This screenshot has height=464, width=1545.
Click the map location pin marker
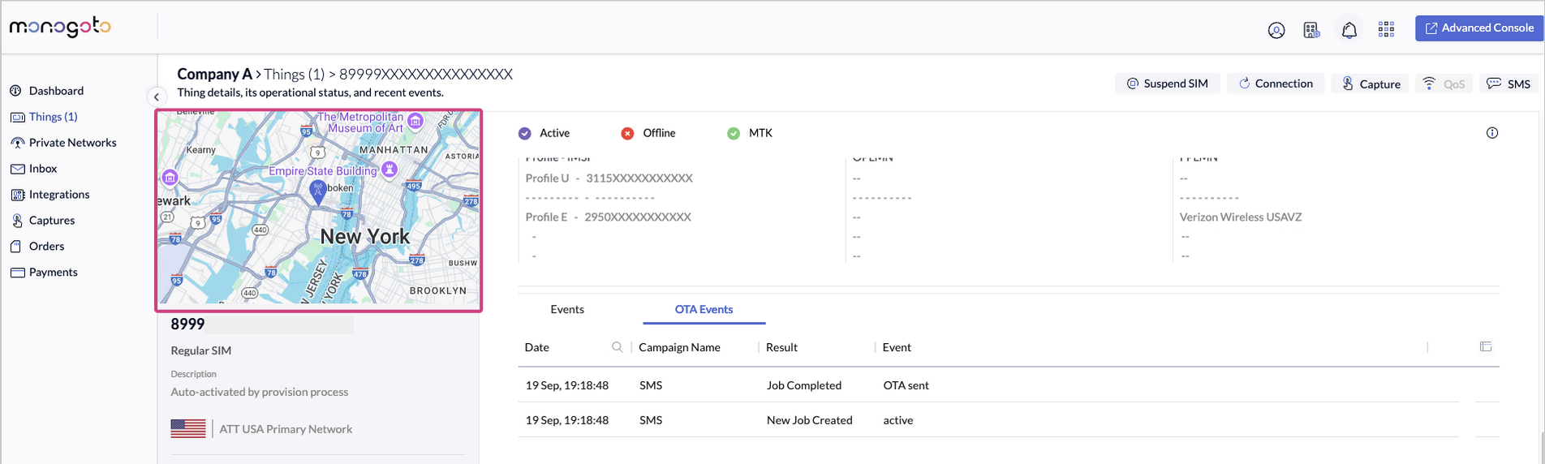click(318, 191)
